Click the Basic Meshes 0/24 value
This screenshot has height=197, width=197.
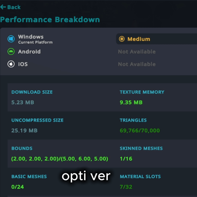tap(18, 187)
